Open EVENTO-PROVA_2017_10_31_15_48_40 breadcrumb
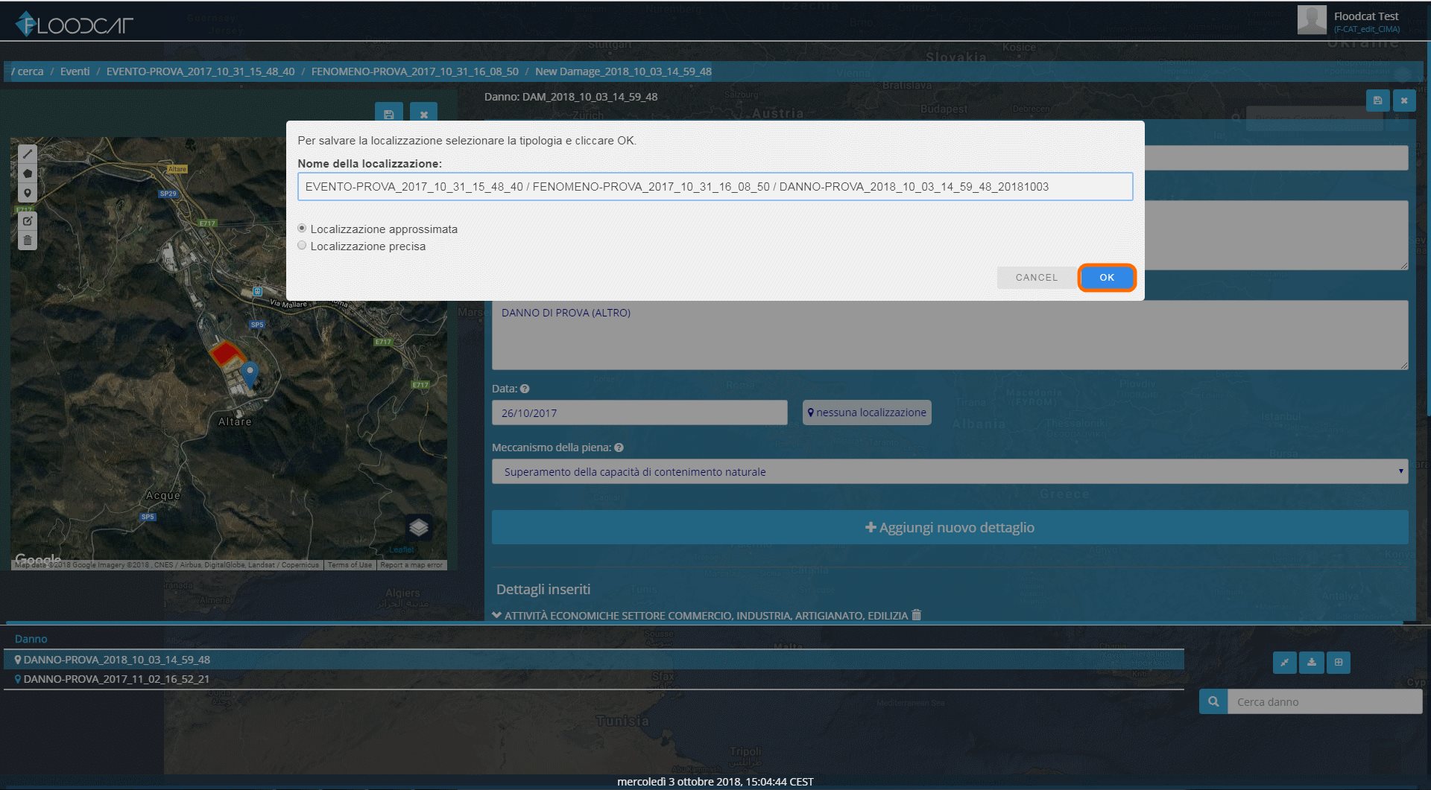 pos(200,71)
